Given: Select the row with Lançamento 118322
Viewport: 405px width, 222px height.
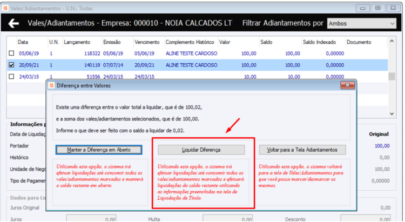Looking at the screenshot, I should coord(198,53).
